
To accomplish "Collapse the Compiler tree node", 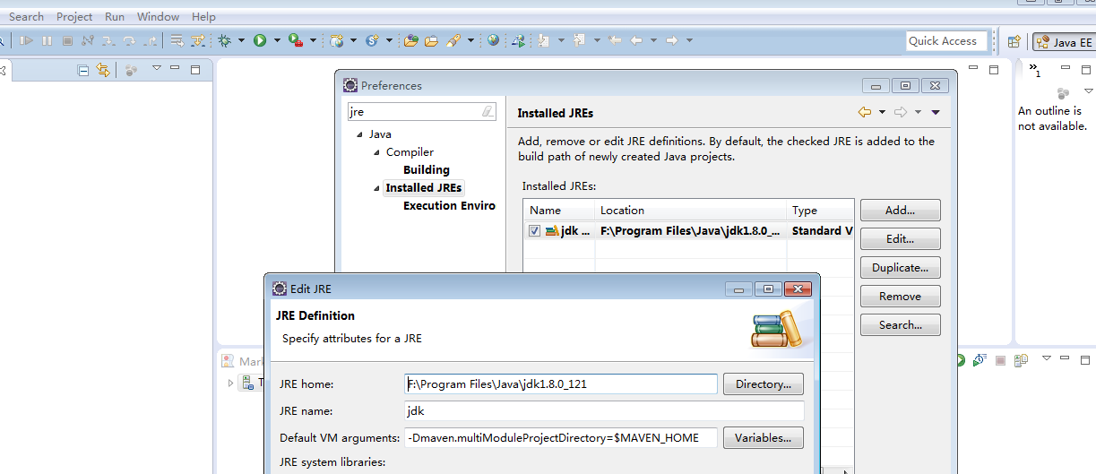I will click(x=377, y=152).
